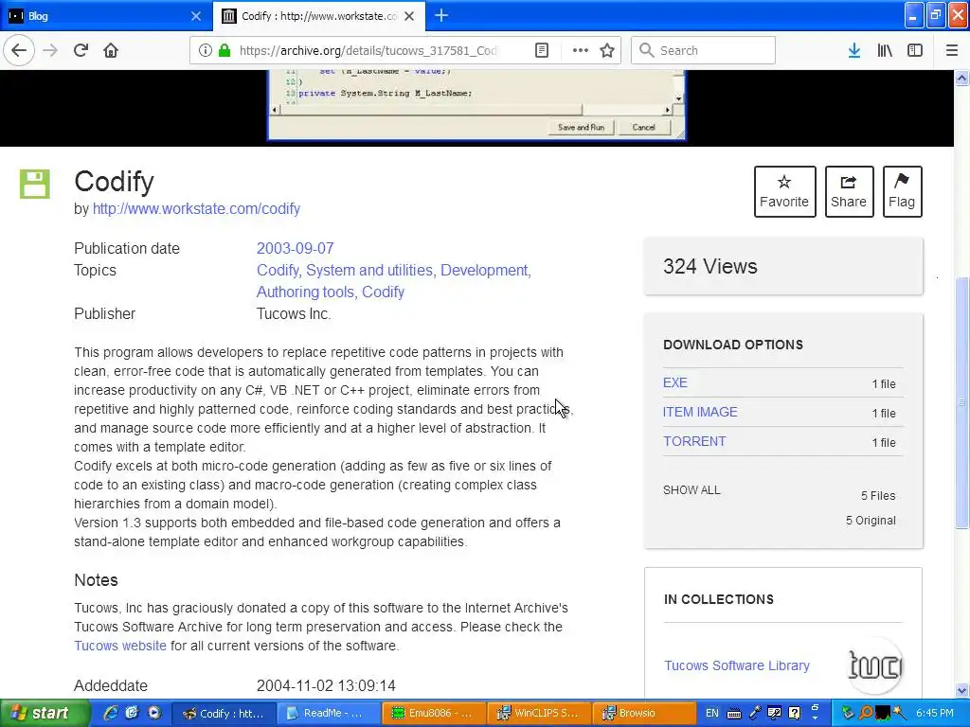Switch to the Emu8086 taskbar window

[x=433, y=713]
